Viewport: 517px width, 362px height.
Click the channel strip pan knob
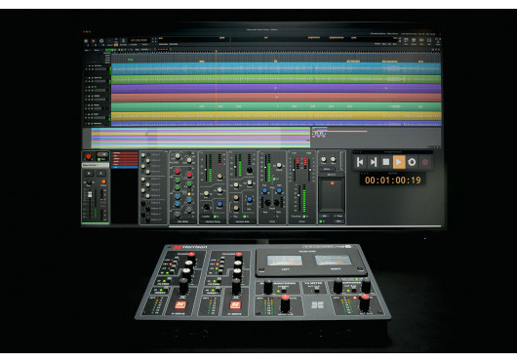point(89,181)
